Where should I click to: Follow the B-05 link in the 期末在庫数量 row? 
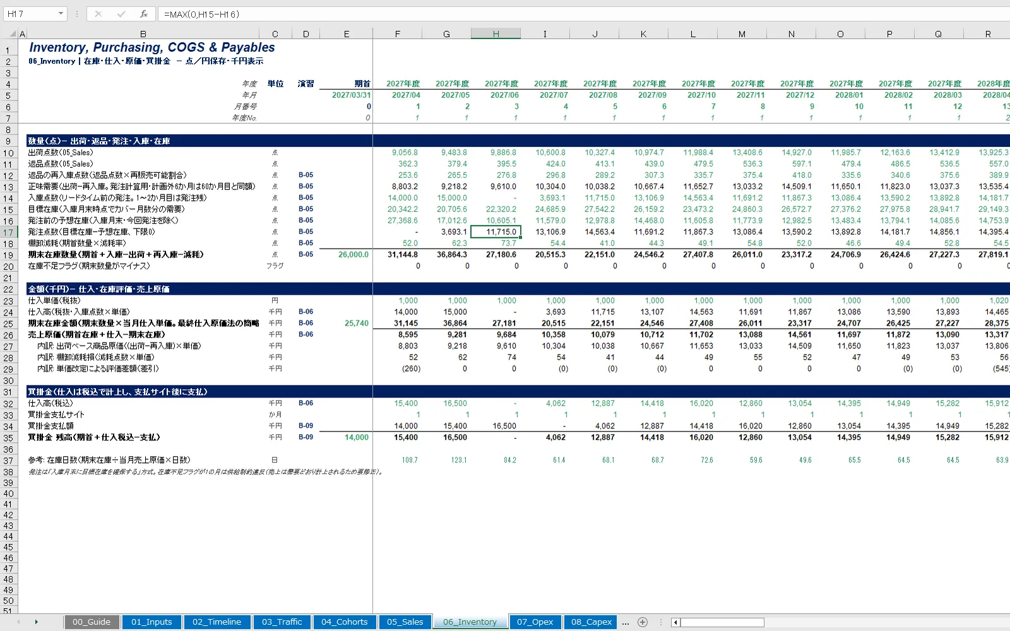[x=306, y=254]
